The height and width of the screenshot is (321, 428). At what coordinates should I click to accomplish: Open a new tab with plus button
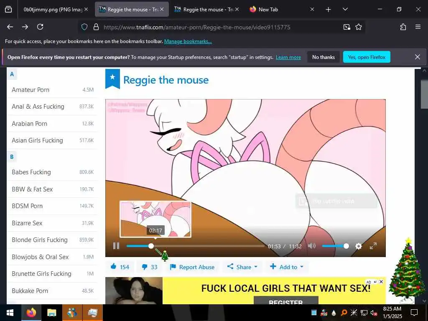click(x=328, y=10)
